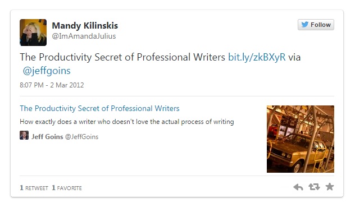Click the Twitter bird icon in Follow
355x203 pixels.
click(305, 25)
